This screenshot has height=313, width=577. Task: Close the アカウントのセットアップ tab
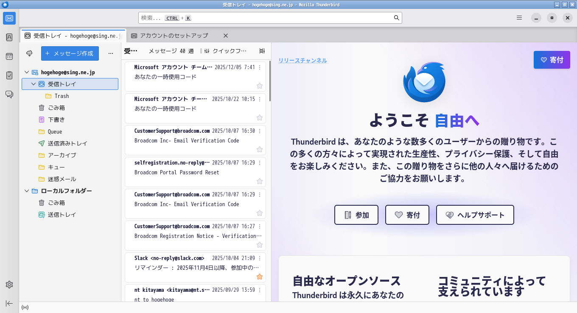226,36
